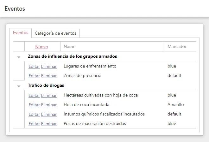Edit the Hoja de coca incautada row
The width and height of the screenshot is (209, 142).
(34, 105)
